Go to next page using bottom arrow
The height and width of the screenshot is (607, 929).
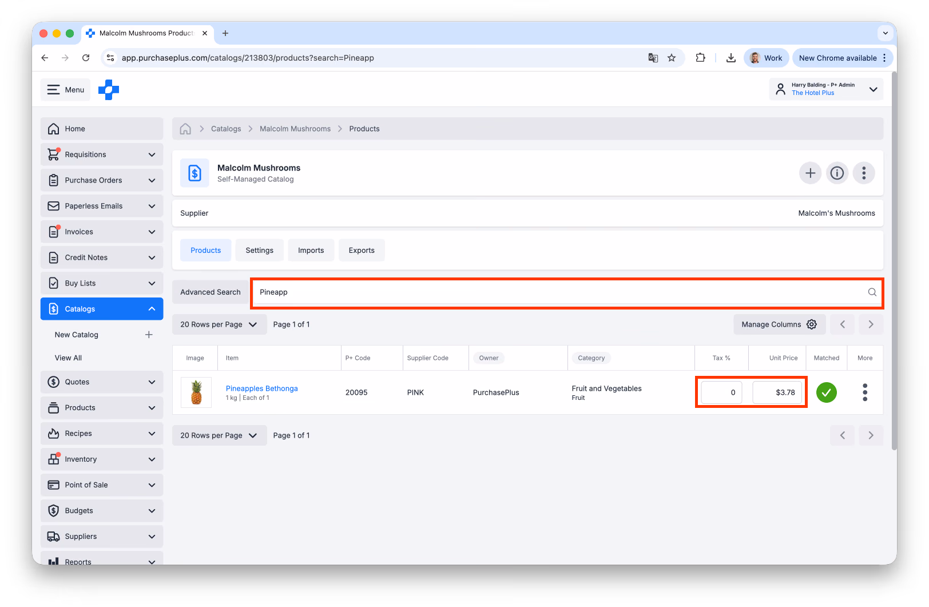[871, 435]
